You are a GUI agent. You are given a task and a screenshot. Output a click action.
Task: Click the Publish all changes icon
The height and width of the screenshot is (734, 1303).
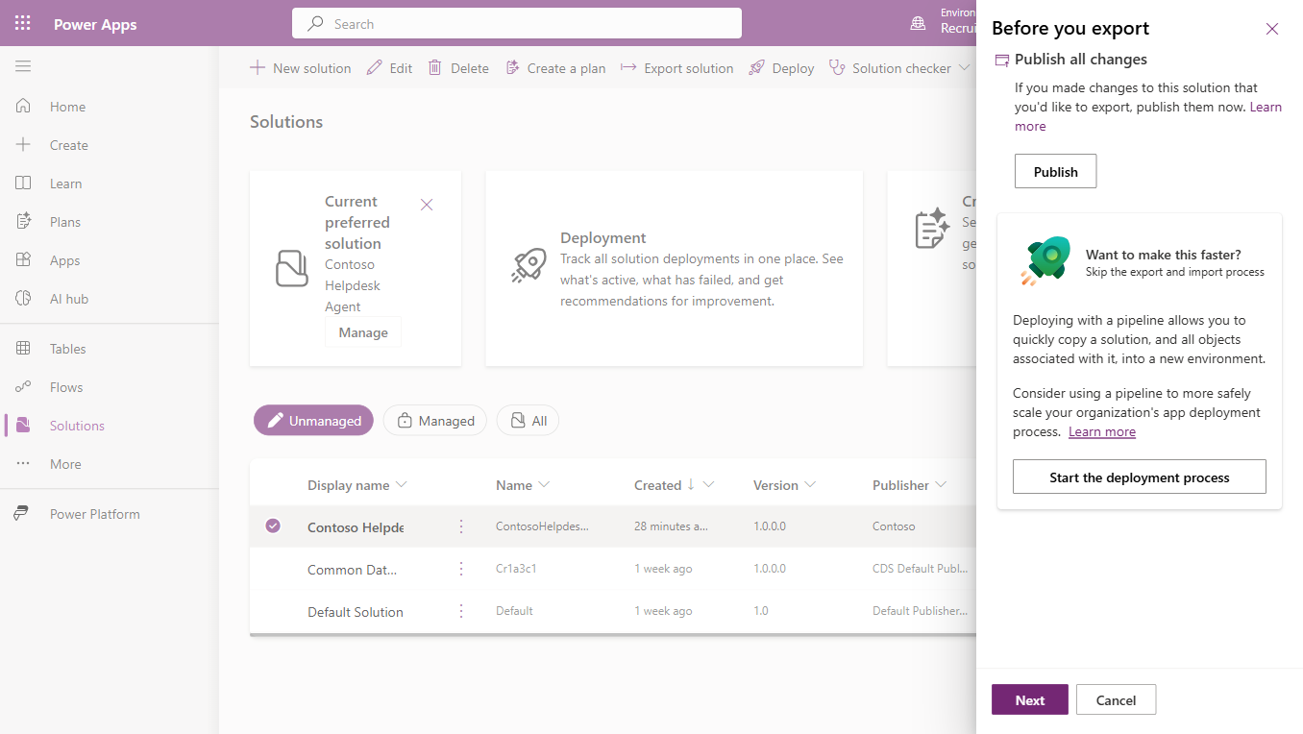(1001, 60)
